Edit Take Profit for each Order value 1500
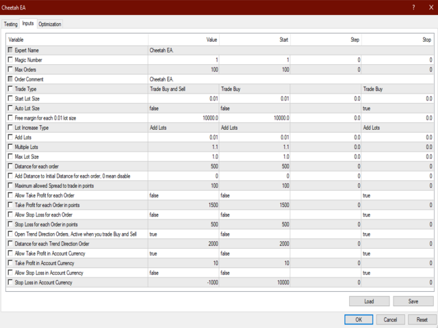The height and width of the screenshot is (328, 438). click(x=183, y=205)
